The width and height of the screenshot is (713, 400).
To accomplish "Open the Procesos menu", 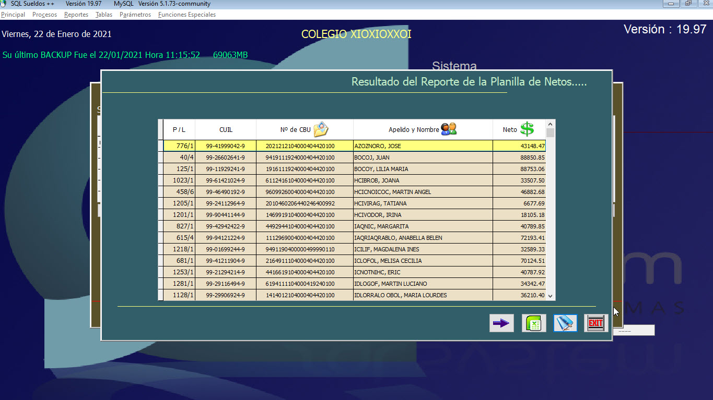I will [45, 15].
